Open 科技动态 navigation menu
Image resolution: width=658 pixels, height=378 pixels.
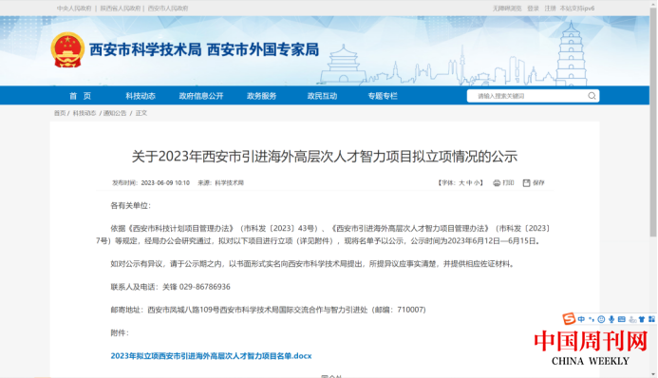(x=141, y=96)
